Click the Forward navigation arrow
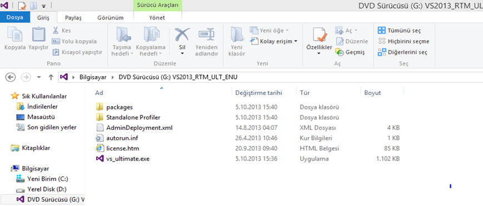The image size is (483, 206). 26,77
